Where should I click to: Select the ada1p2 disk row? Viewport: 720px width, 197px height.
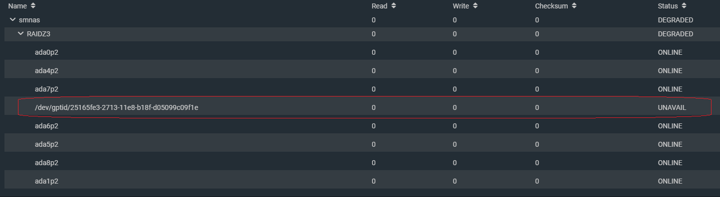pos(360,181)
